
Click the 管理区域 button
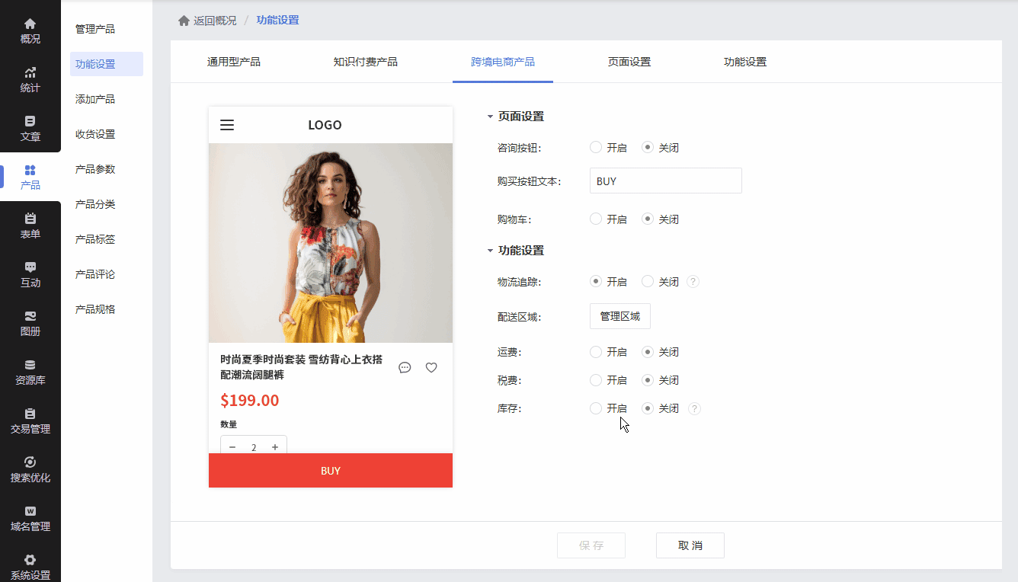(x=620, y=316)
